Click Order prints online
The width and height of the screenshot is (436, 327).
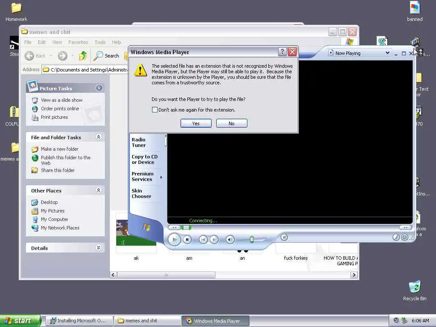pyautogui.click(x=60, y=109)
